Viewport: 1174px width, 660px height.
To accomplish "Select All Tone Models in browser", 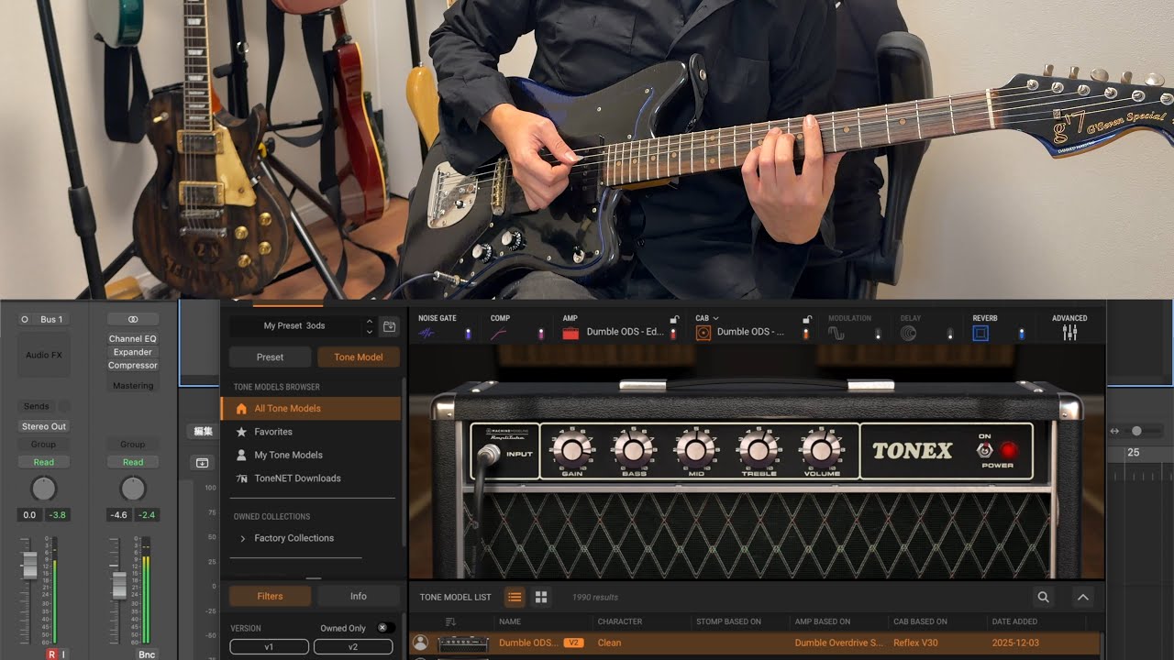I will pyautogui.click(x=311, y=409).
